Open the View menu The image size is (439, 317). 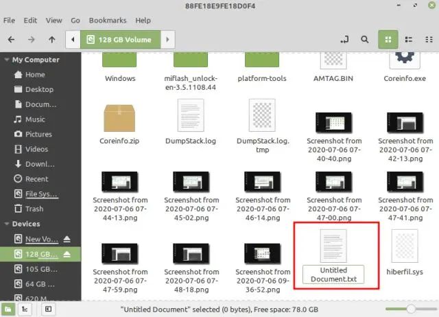[54, 21]
